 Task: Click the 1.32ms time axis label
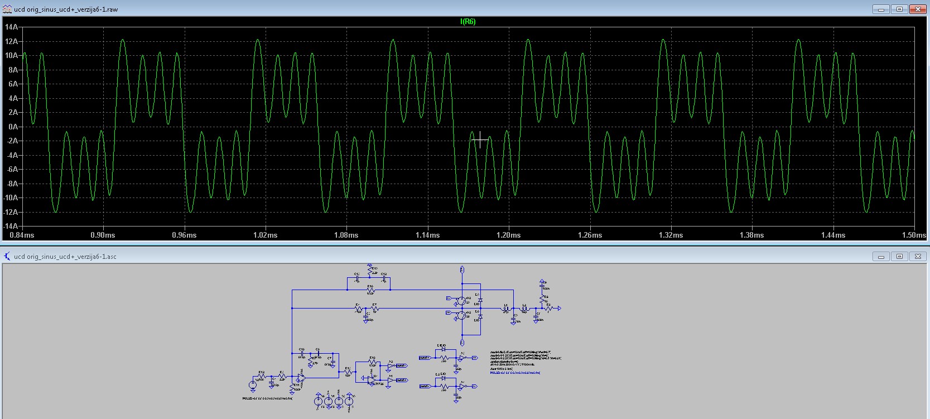click(x=671, y=235)
